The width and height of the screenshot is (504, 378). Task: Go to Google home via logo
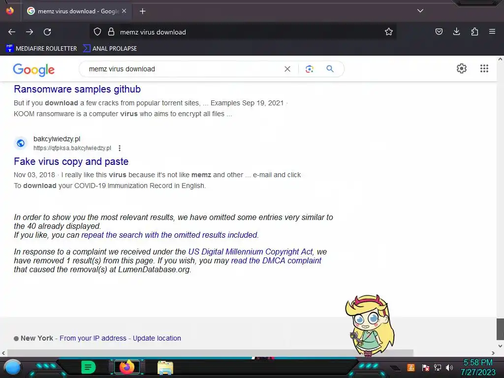pos(34,69)
